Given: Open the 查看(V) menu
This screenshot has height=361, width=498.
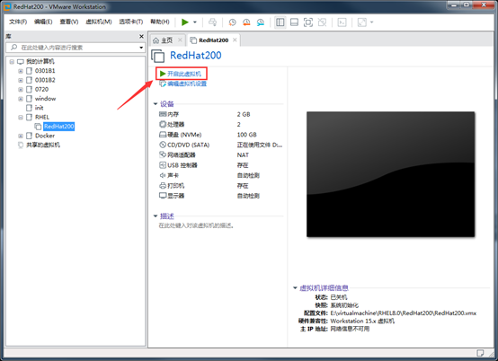Looking at the screenshot, I should tap(69, 22).
